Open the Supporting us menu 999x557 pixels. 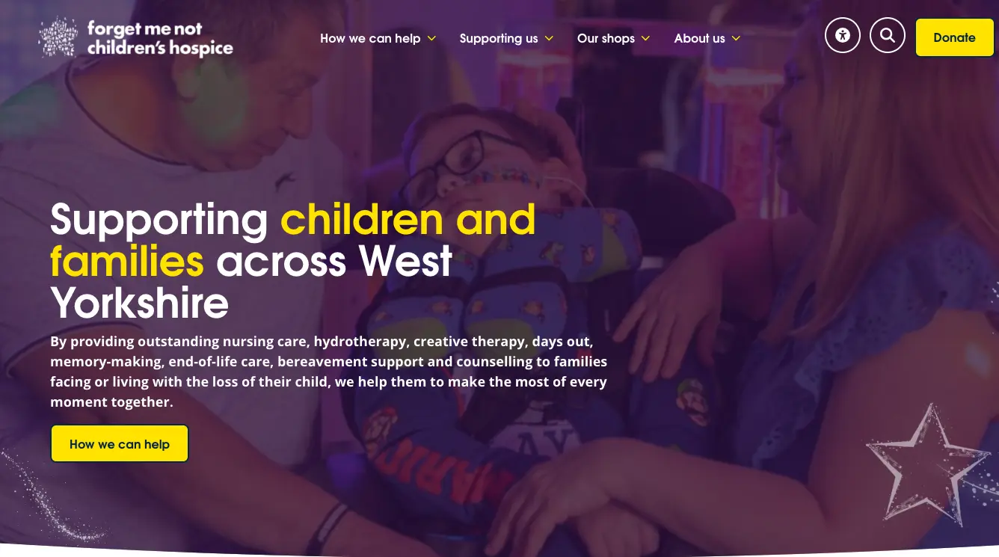[499, 38]
